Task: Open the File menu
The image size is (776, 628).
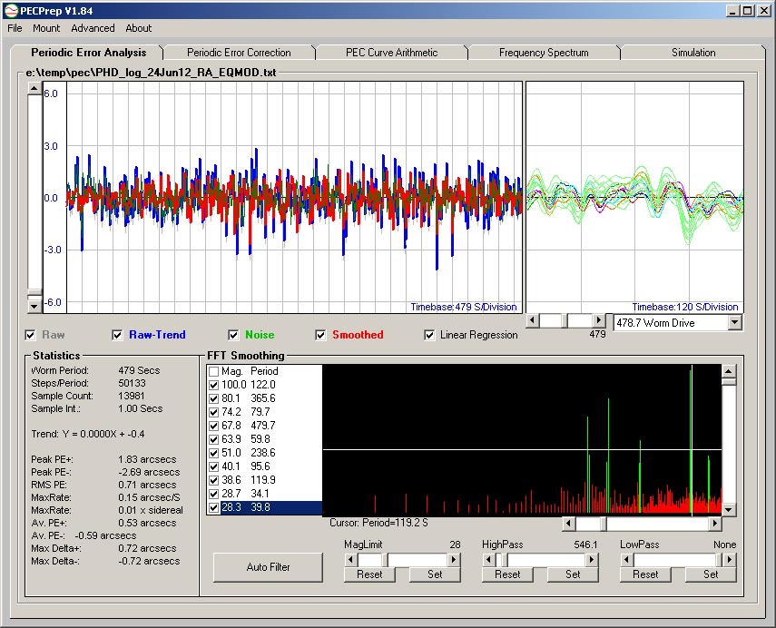Action: coord(15,28)
